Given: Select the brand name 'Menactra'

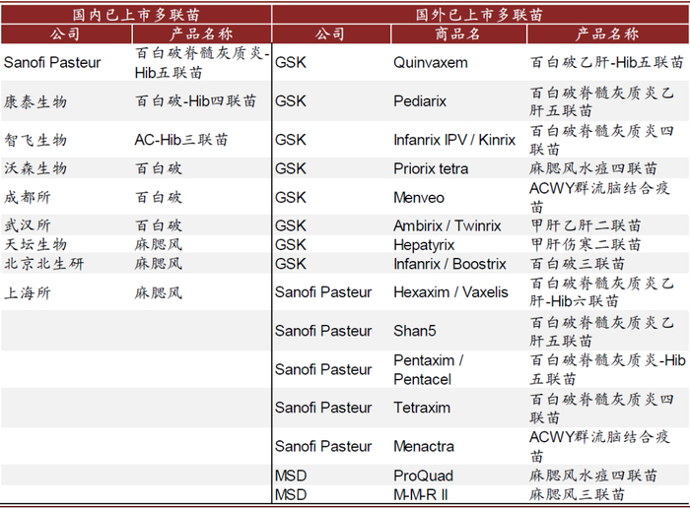Looking at the screenshot, I should point(424,447).
